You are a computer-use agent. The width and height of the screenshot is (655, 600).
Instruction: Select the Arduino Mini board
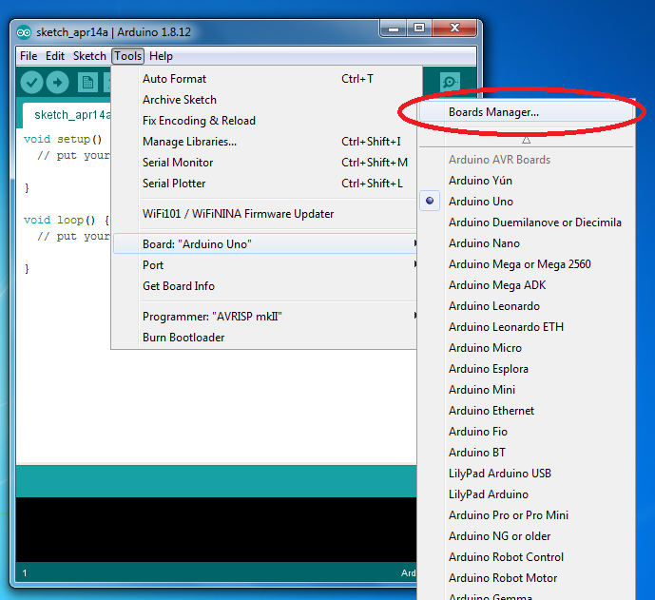click(526, 390)
